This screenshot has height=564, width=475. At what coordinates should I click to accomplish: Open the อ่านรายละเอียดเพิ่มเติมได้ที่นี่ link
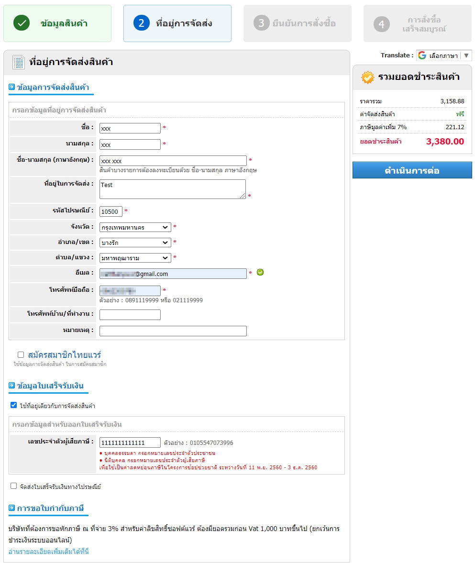[x=49, y=552]
